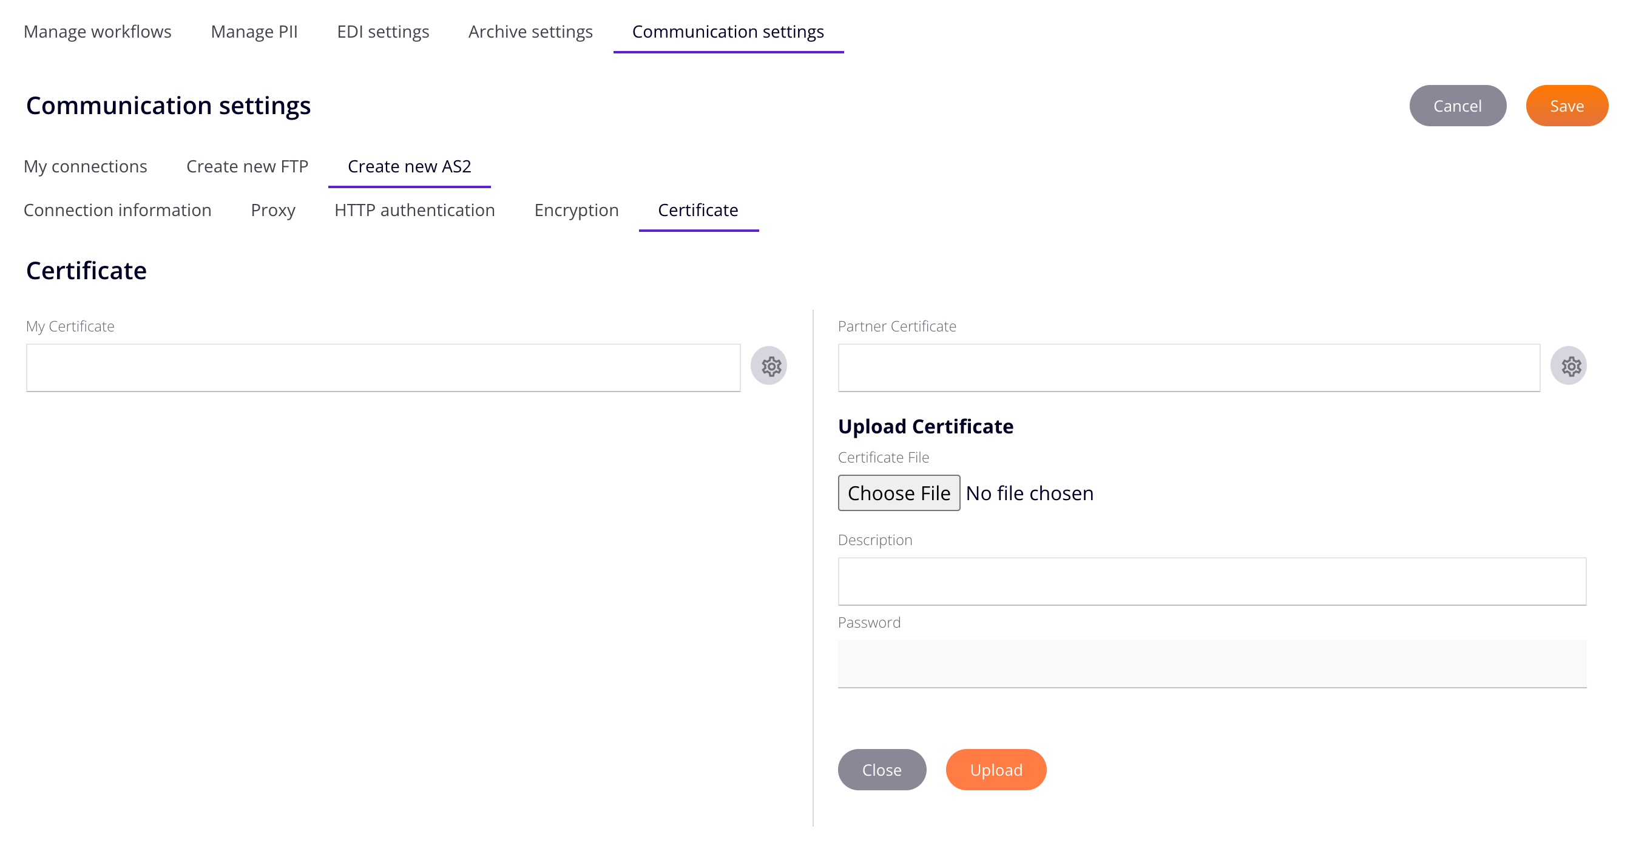Navigate to the Encryption tab
The width and height of the screenshot is (1633, 851).
[576, 211]
